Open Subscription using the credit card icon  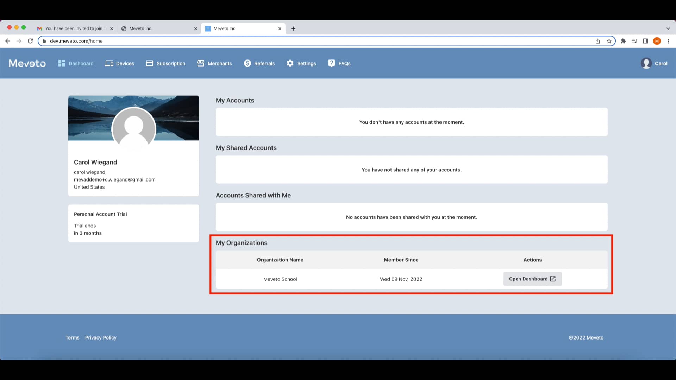[150, 63]
